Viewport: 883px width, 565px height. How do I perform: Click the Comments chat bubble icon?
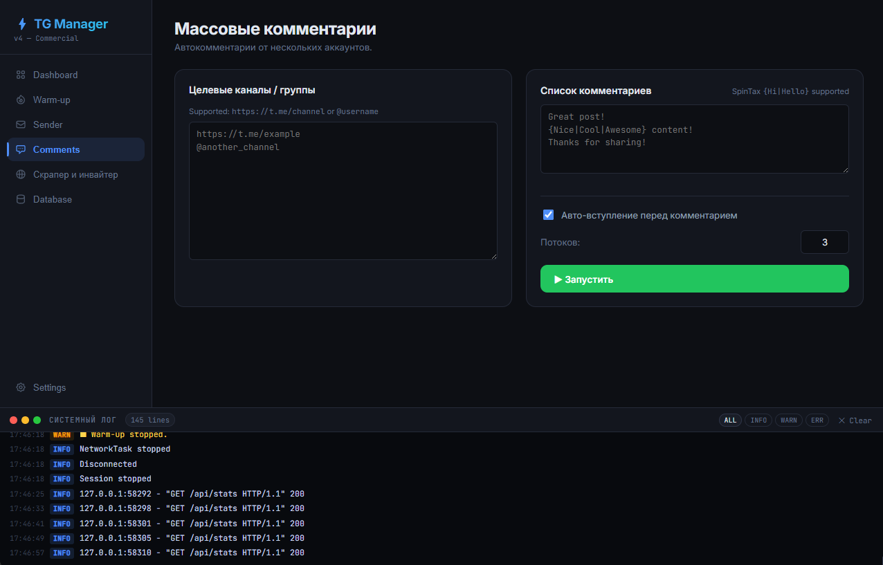21,149
